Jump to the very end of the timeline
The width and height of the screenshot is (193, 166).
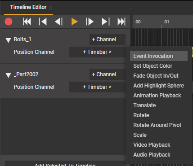(121, 22)
